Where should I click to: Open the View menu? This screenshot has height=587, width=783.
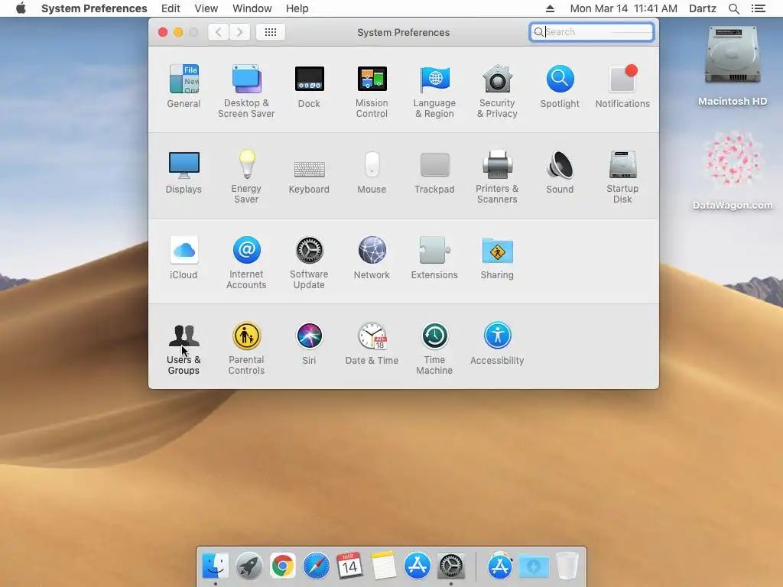tap(206, 8)
